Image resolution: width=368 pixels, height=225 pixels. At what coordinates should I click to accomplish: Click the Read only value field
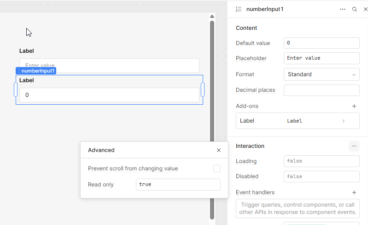[178, 184]
